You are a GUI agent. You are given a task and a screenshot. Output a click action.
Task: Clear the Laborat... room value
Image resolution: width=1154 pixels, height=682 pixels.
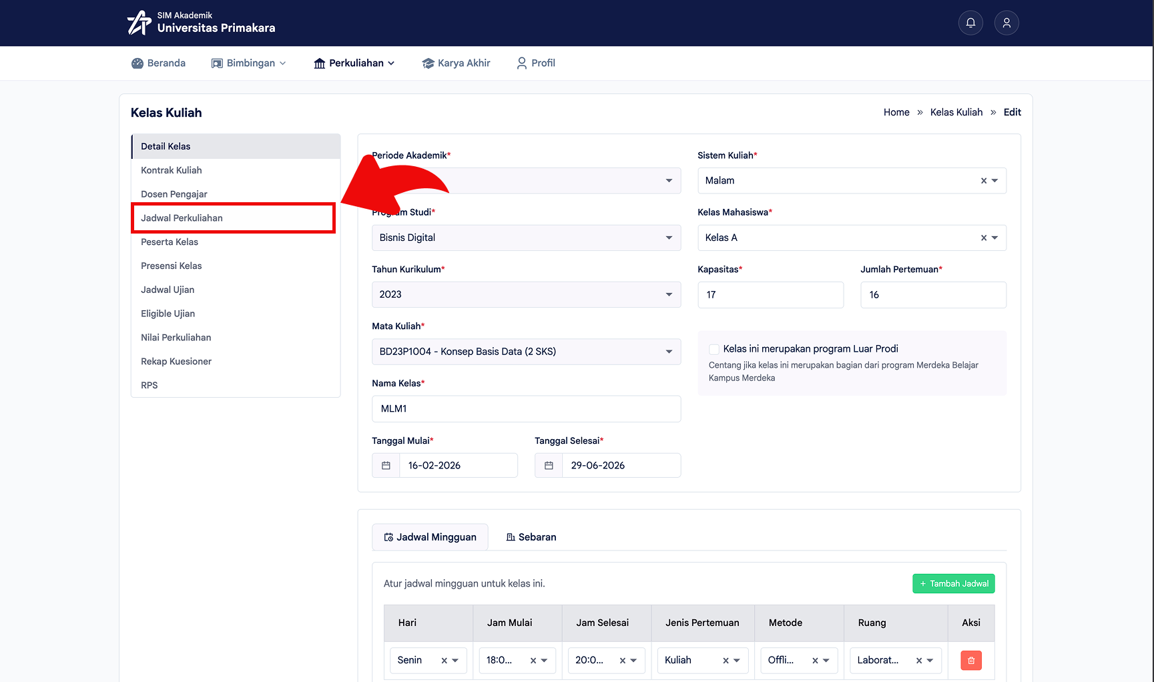[x=919, y=661]
